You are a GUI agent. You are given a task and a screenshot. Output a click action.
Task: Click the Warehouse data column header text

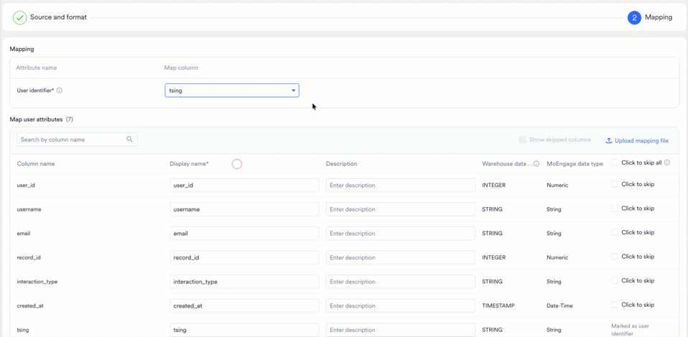pyautogui.click(x=507, y=164)
